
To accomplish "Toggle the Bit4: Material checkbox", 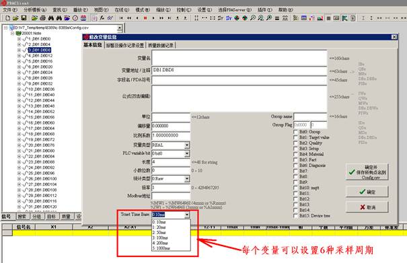I will (295, 154).
